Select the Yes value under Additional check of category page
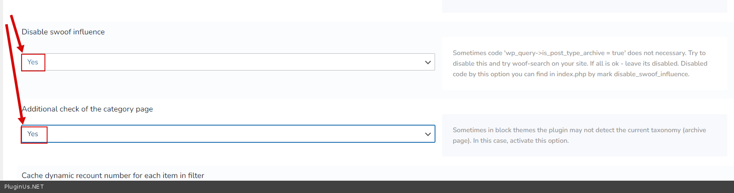This screenshot has height=193, width=734. [x=33, y=134]
